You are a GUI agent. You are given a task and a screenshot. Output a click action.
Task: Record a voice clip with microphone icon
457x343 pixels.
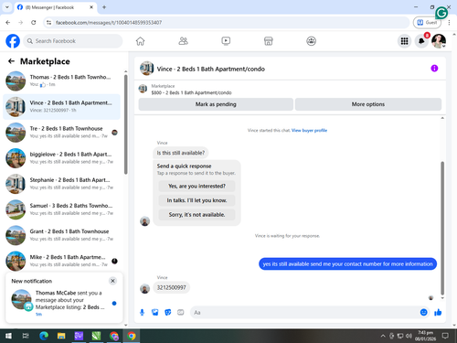tap(142, 312)
